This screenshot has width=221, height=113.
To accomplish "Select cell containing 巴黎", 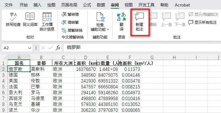I will [x=41, y=87].
